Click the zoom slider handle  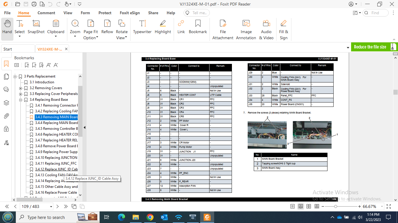tap(336, 206)
